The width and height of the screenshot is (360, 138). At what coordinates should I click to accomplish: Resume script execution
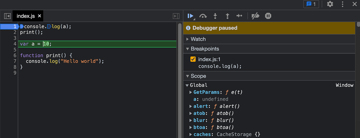coord(191,16)
